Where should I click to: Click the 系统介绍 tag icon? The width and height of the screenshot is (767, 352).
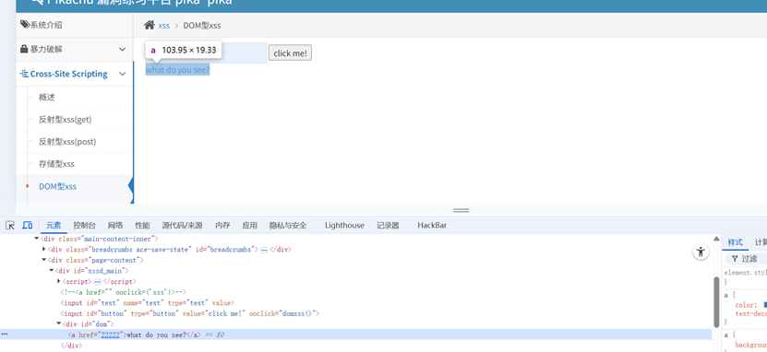click(x=24, y=24)
